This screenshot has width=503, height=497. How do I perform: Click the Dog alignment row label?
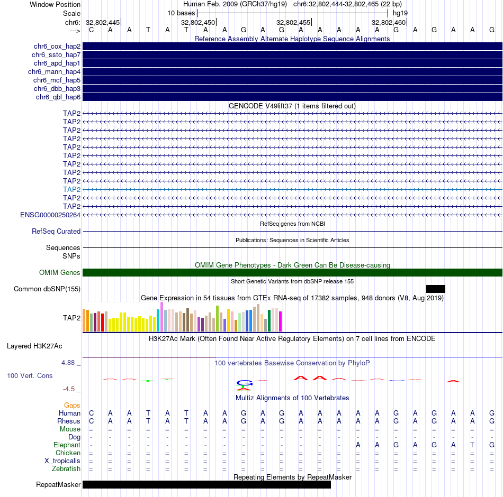pos(74,437)
